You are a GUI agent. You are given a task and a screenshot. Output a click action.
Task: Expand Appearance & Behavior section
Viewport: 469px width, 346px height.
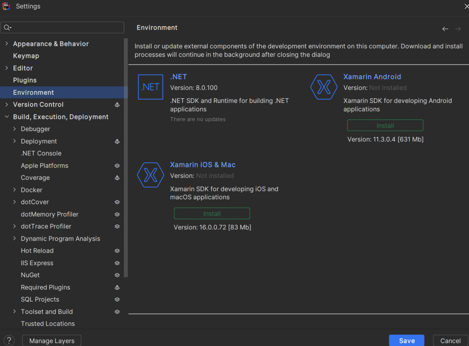(x=6, y=44)
